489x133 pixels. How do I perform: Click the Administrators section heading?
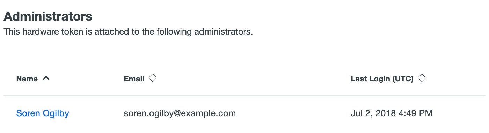tap(48, 16)
